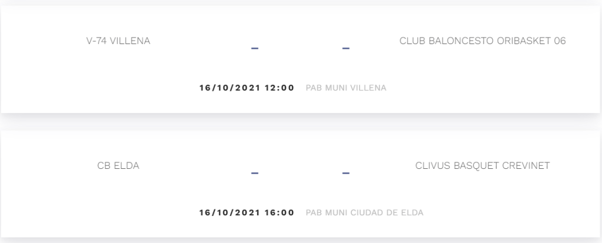The image size is (602, 243).
Task: Click the V-74 VILLENA team name
Action: (118, 42)
